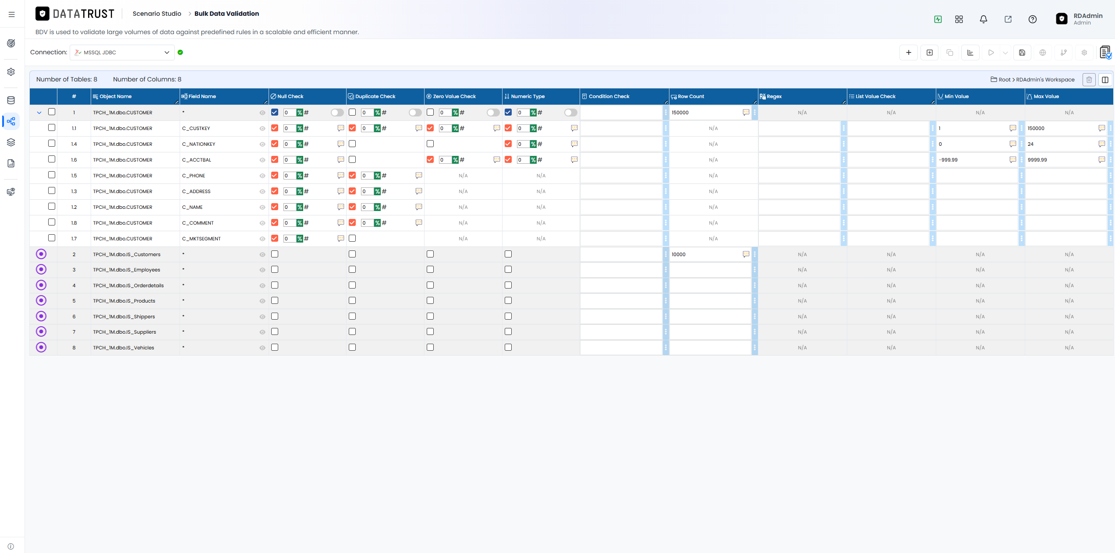The width and height of the screenshot is (1115, 553).
Task: Open the hamburger menu at top left
Action: 12,14
